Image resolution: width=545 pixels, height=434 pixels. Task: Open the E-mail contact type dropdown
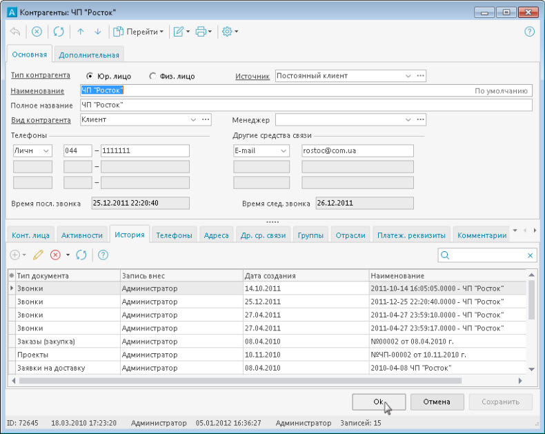click(284, 150)
